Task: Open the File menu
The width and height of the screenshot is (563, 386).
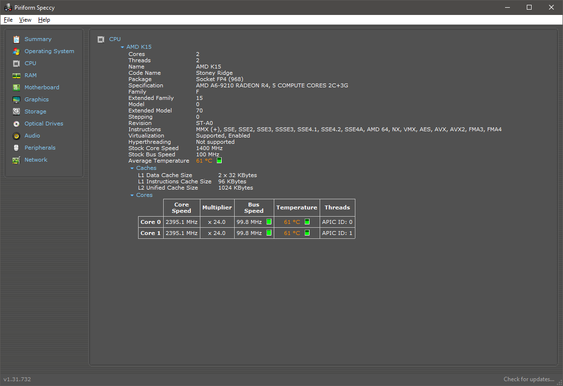Action: pos(8,20)
